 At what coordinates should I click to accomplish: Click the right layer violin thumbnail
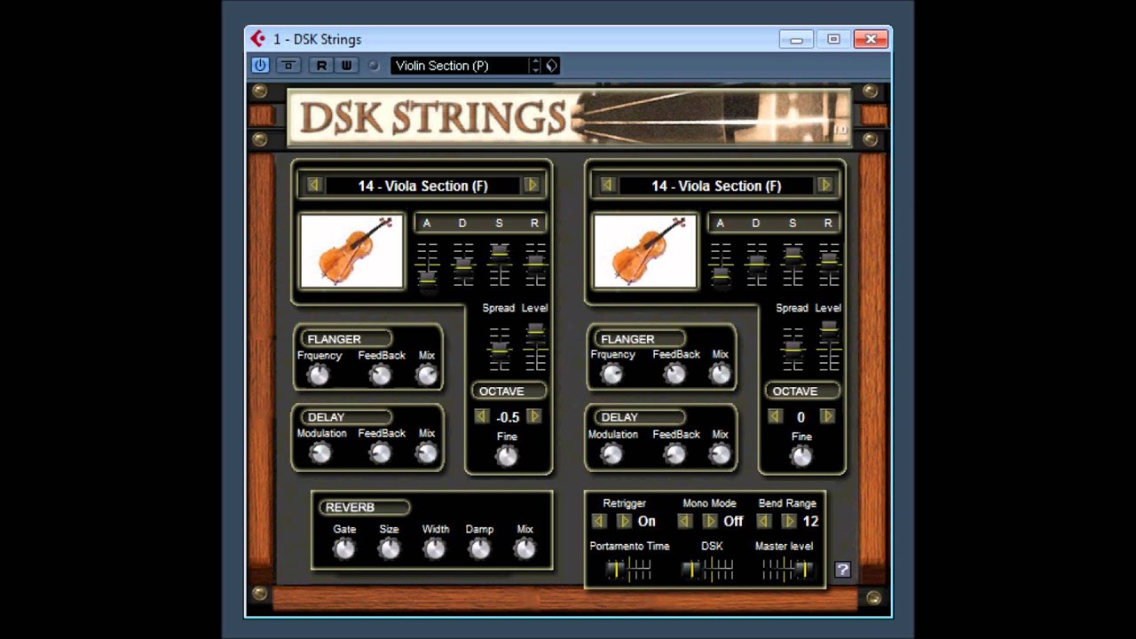click(645, 251)
